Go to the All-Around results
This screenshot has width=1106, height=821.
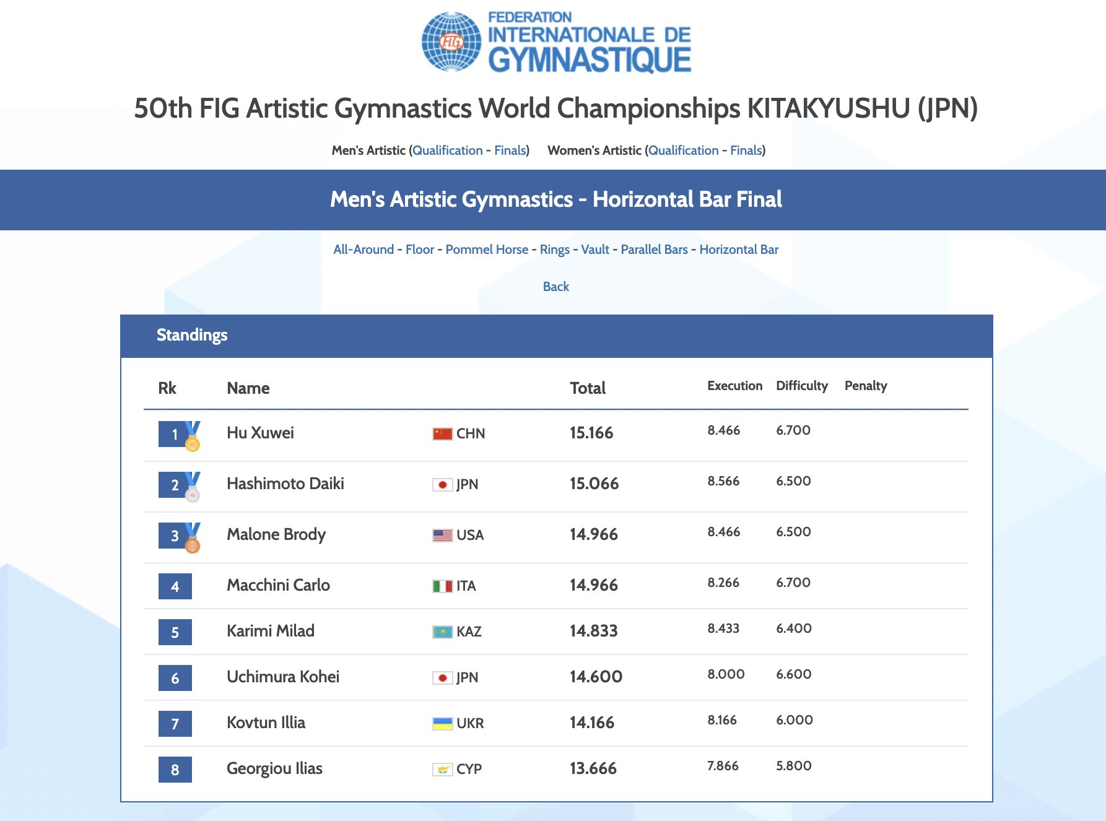pos(364,250)
